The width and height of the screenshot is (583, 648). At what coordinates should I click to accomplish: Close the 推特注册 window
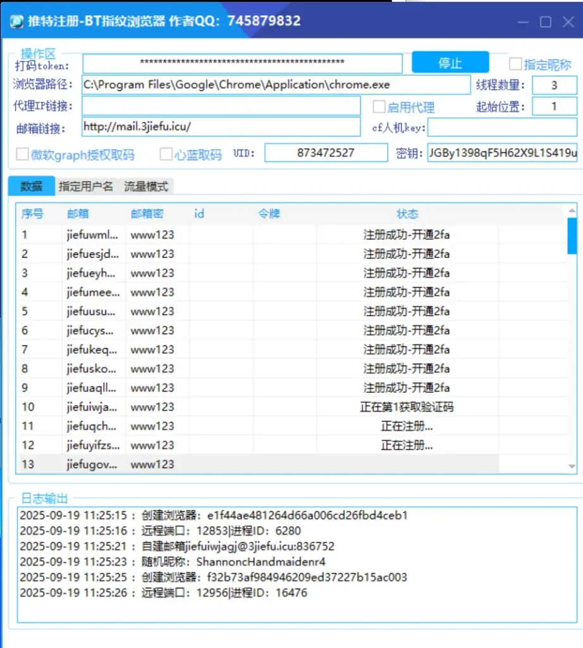(x=568, y=22)
